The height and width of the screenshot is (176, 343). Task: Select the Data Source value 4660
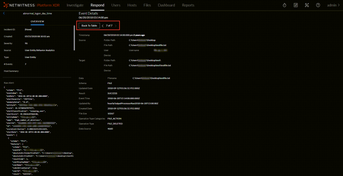click(x=110, y=129)
